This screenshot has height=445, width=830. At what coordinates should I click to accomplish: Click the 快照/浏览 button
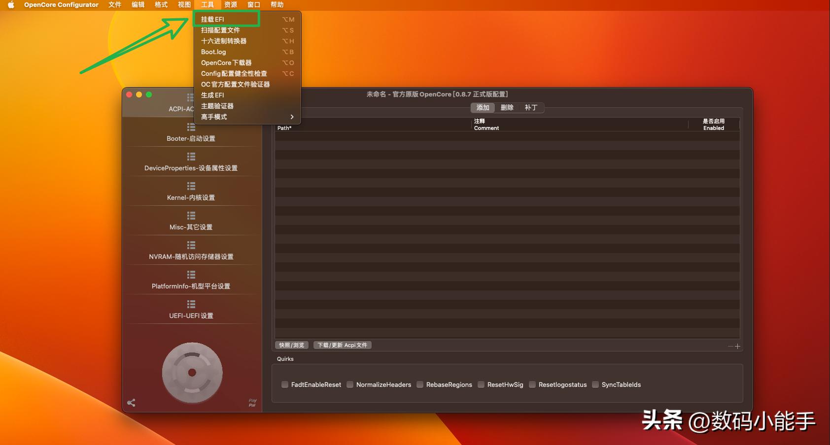click(x=291, y=345)
